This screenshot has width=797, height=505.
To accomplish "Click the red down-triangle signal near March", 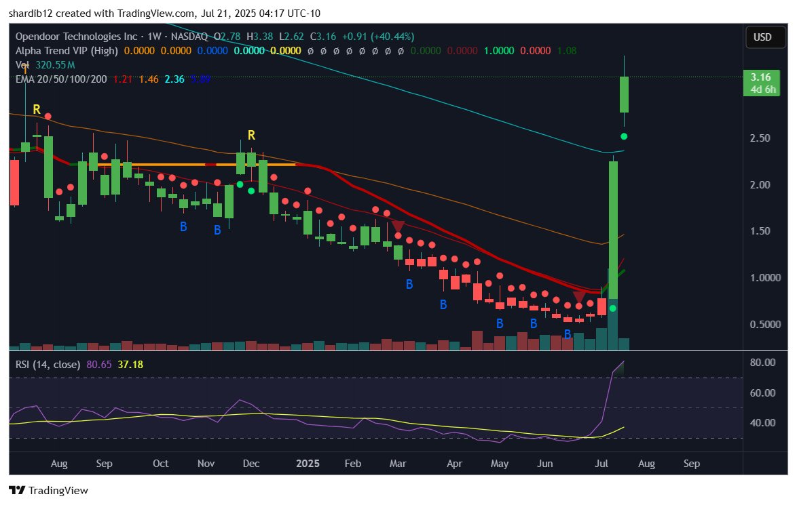I will (398, 226).
